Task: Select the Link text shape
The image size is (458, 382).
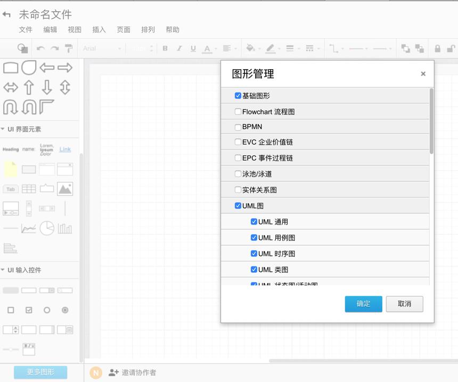Action: [x=65, y=149]
